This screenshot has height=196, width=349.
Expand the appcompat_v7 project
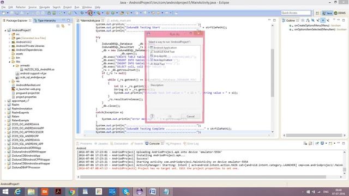5,101
